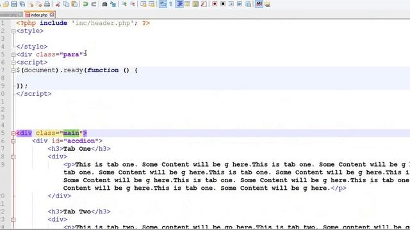Show the Document Map panel icon
410x230 pixels.
195,4
